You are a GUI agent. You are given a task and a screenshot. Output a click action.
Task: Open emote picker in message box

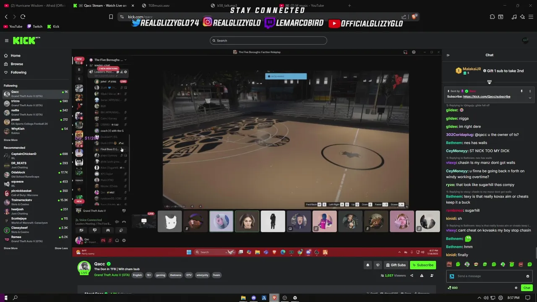[x=528, y=276]
